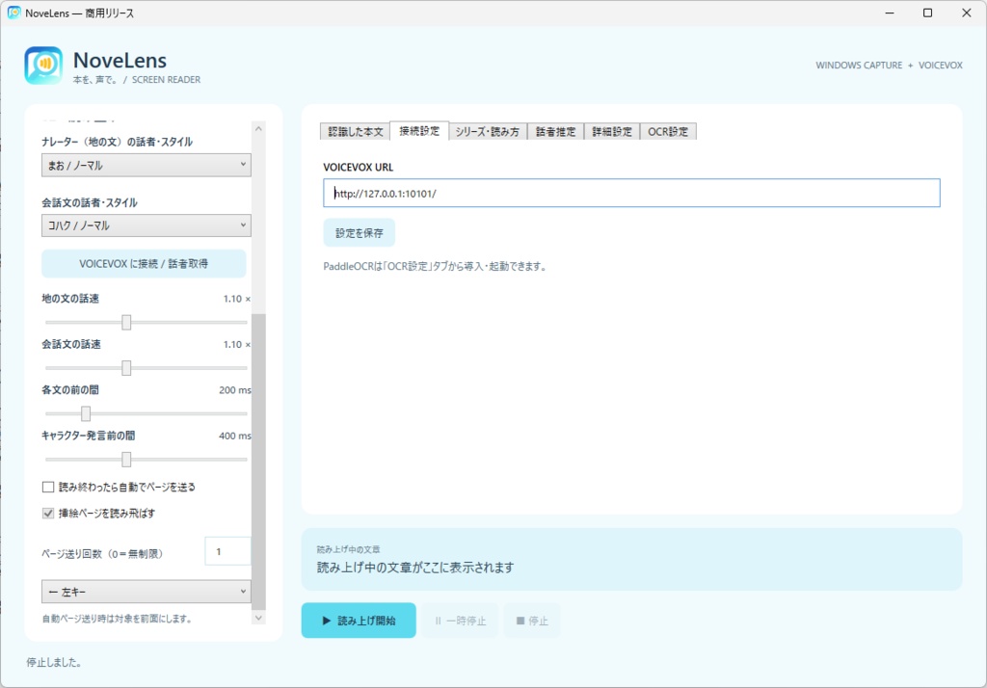Select the 接続設定 tab
Viewport: 987px width, 688px height.
pos(419,131)
